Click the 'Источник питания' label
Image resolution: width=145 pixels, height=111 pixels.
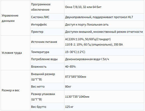(44, 42)
